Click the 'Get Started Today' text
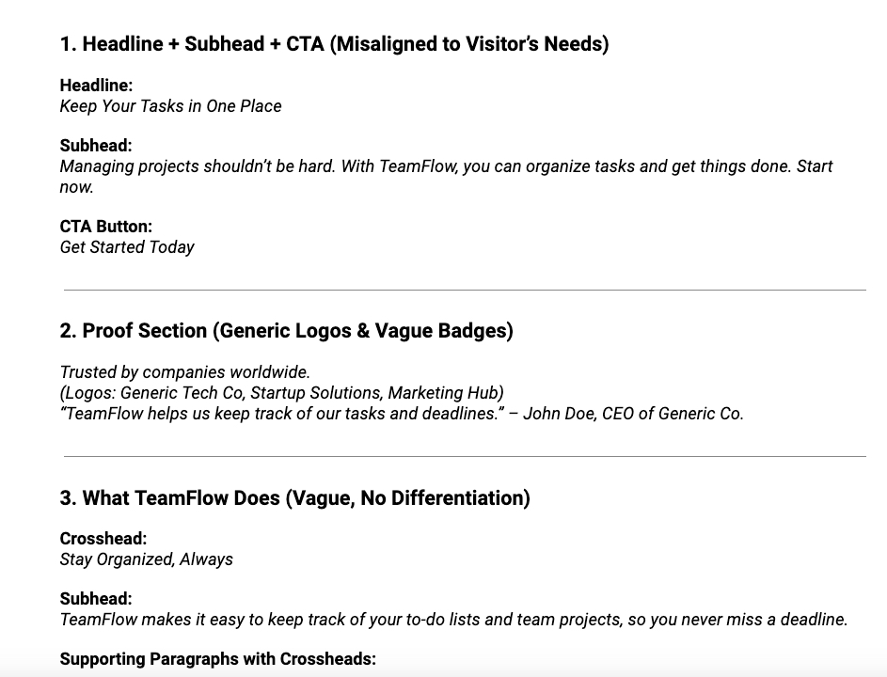Viewport: 887px width, 677px height. [x=127, y=247]
